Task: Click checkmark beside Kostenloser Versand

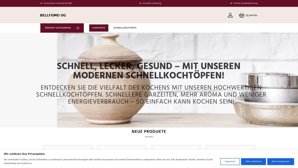Action: (41, 3)
